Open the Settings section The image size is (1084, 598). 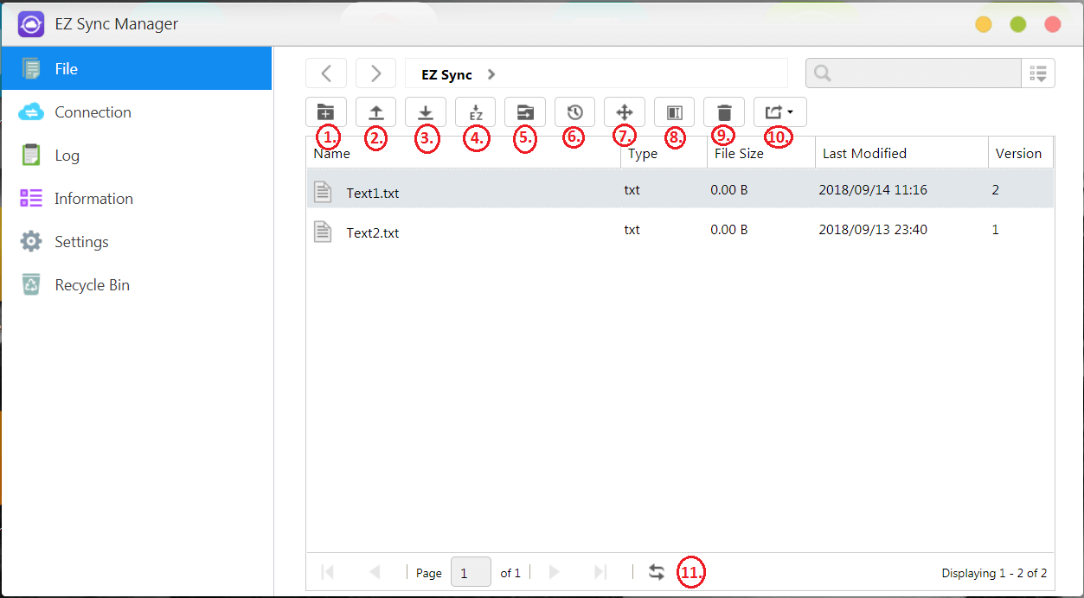click(x=137, y=242)
